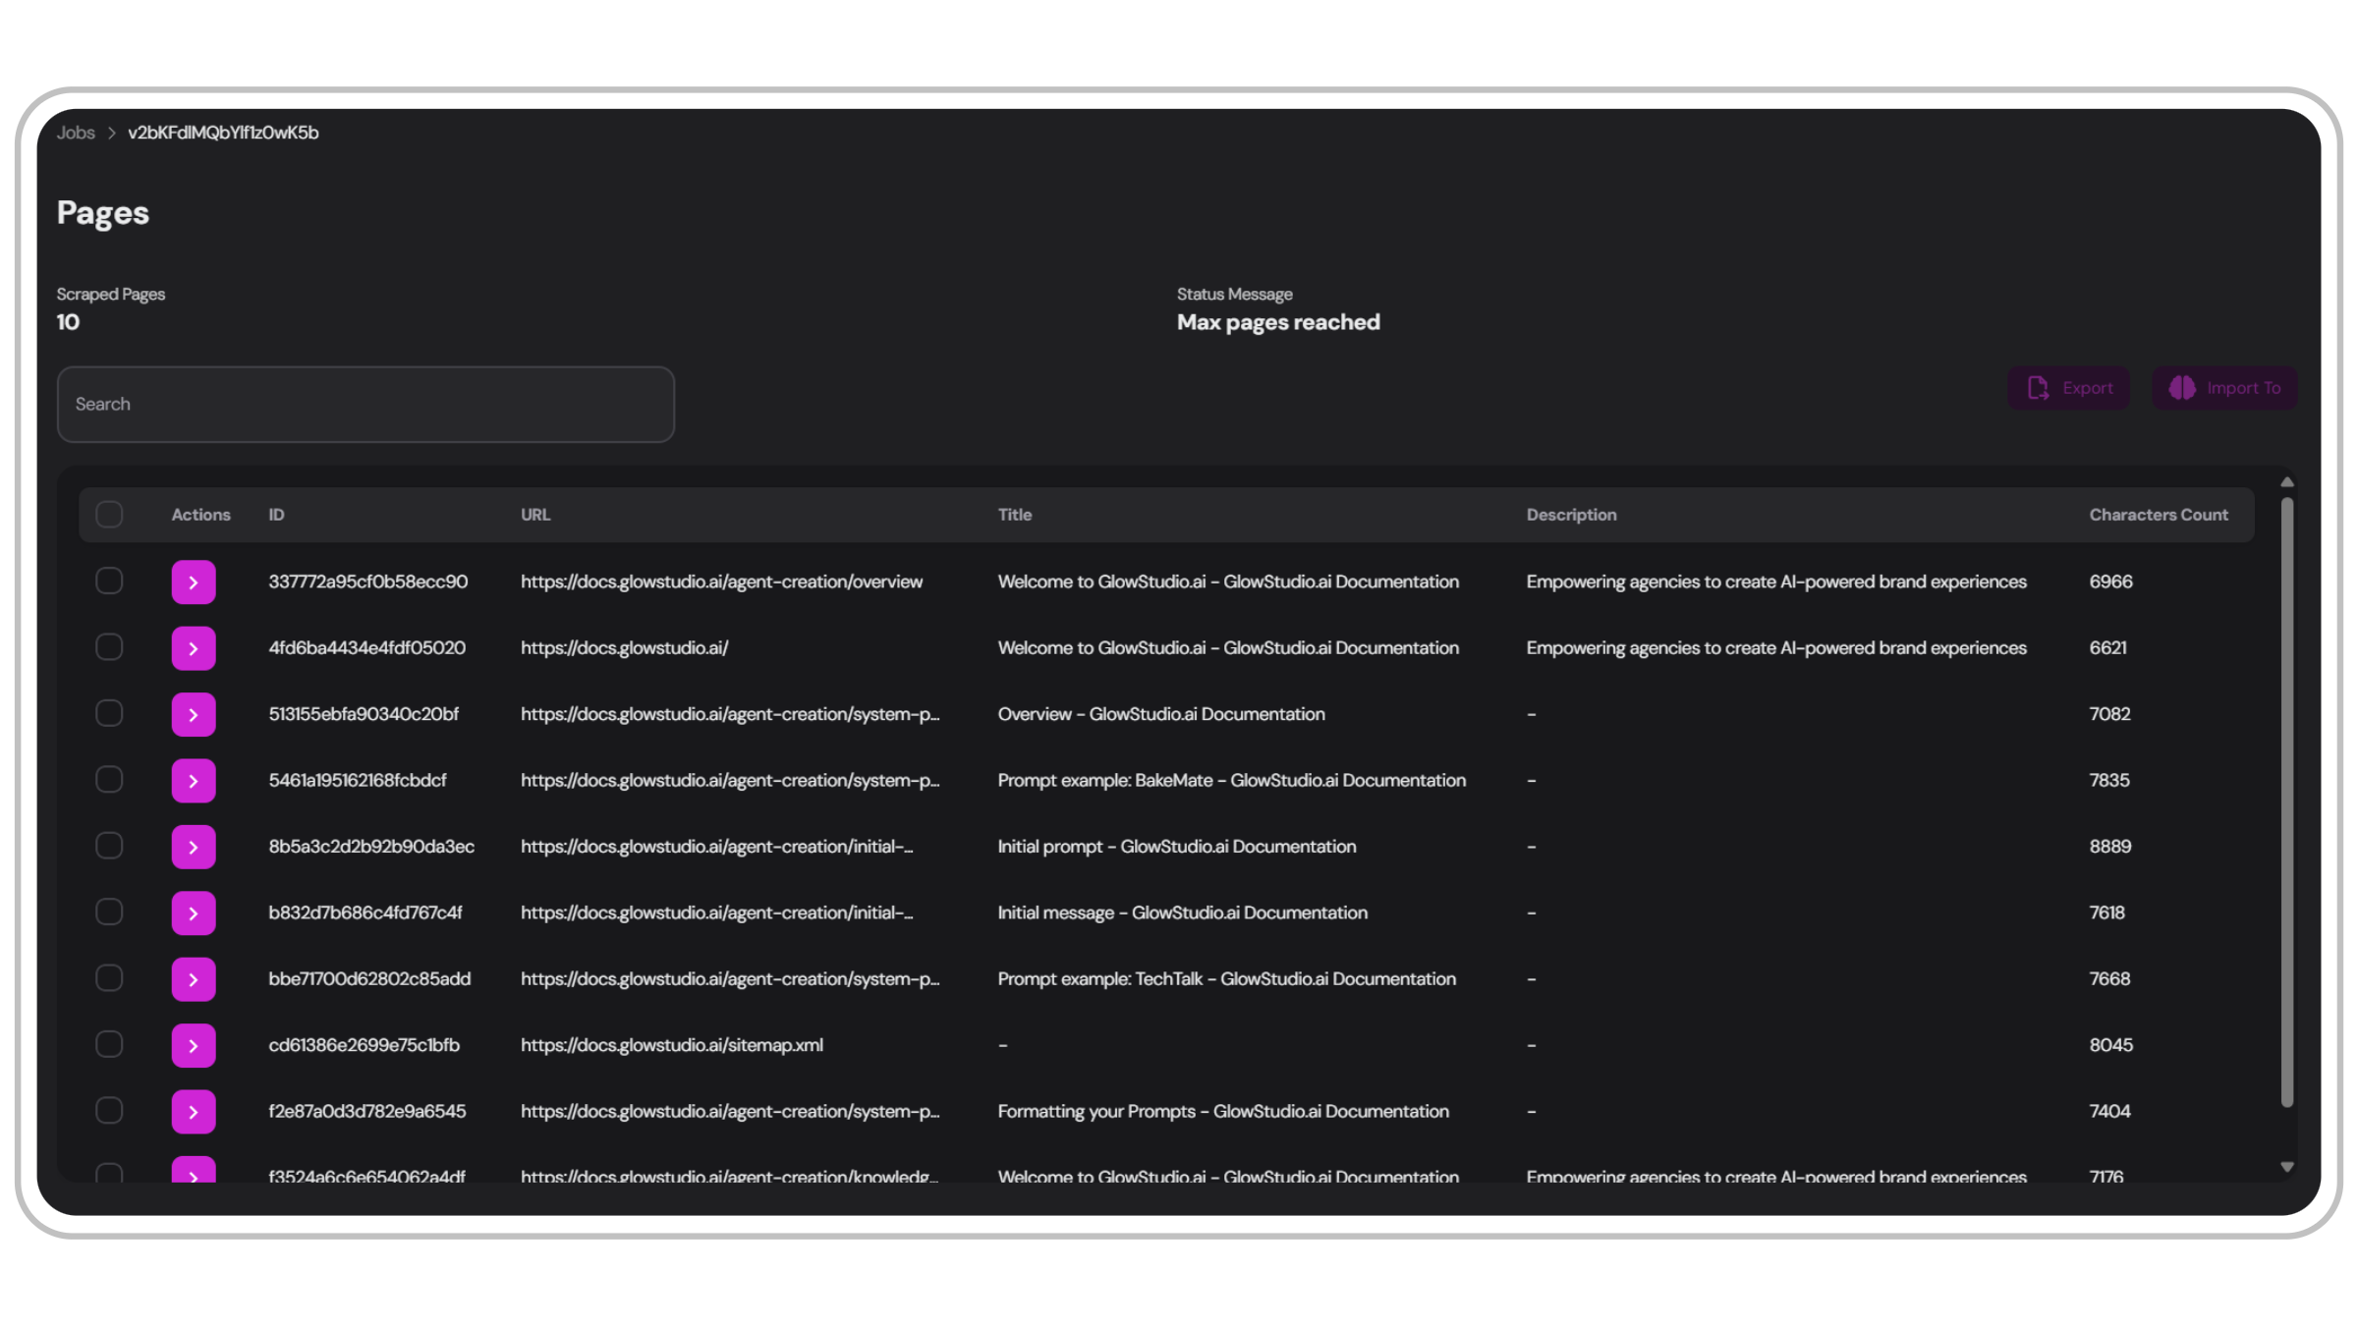Click the file export icon on the Export button

point(2037,388)
